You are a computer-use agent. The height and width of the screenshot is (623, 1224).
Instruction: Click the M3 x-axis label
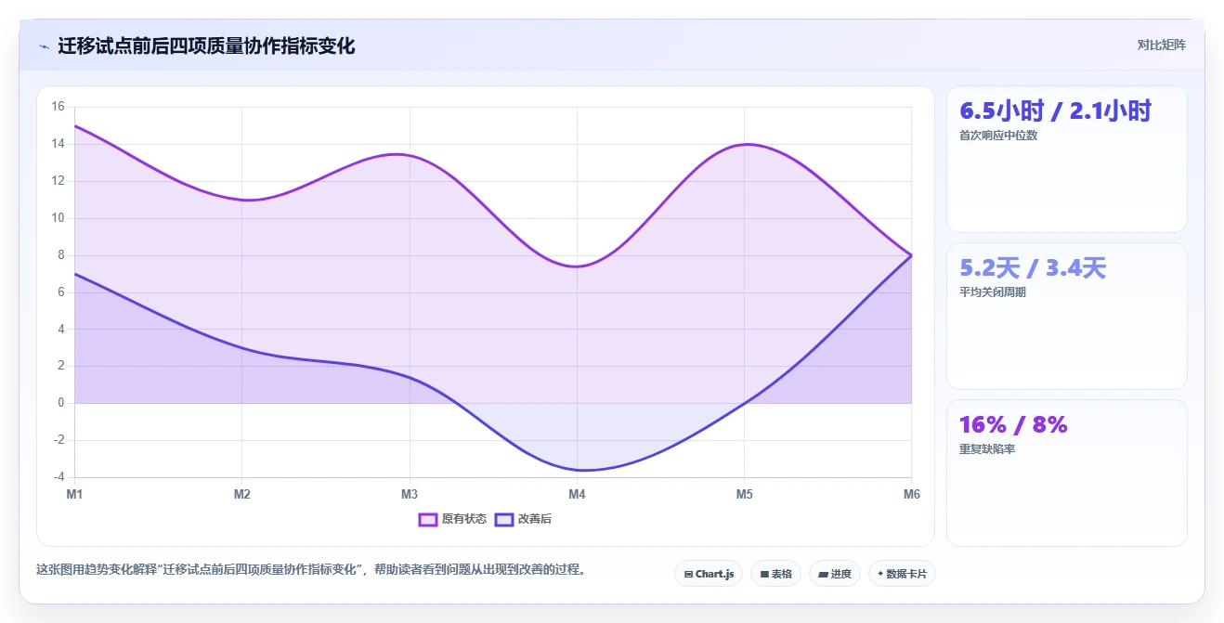410,494
